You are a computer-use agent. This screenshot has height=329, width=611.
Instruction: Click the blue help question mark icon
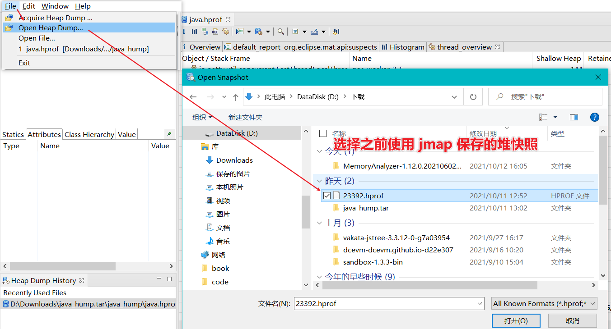[595, 117]
